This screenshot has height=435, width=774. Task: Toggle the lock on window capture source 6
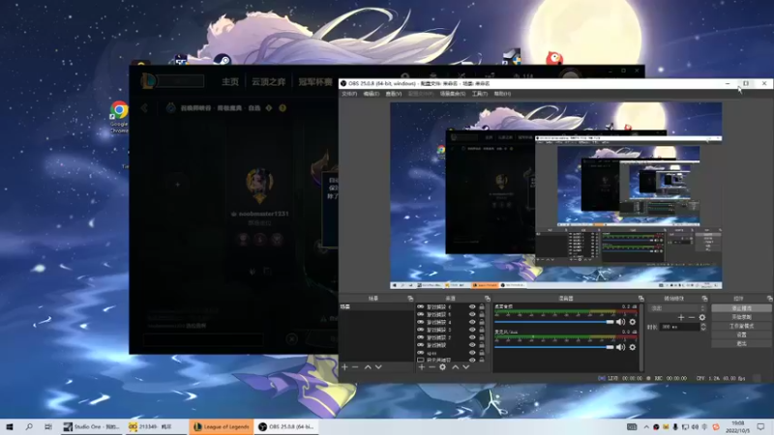click(x=482, y=306)
